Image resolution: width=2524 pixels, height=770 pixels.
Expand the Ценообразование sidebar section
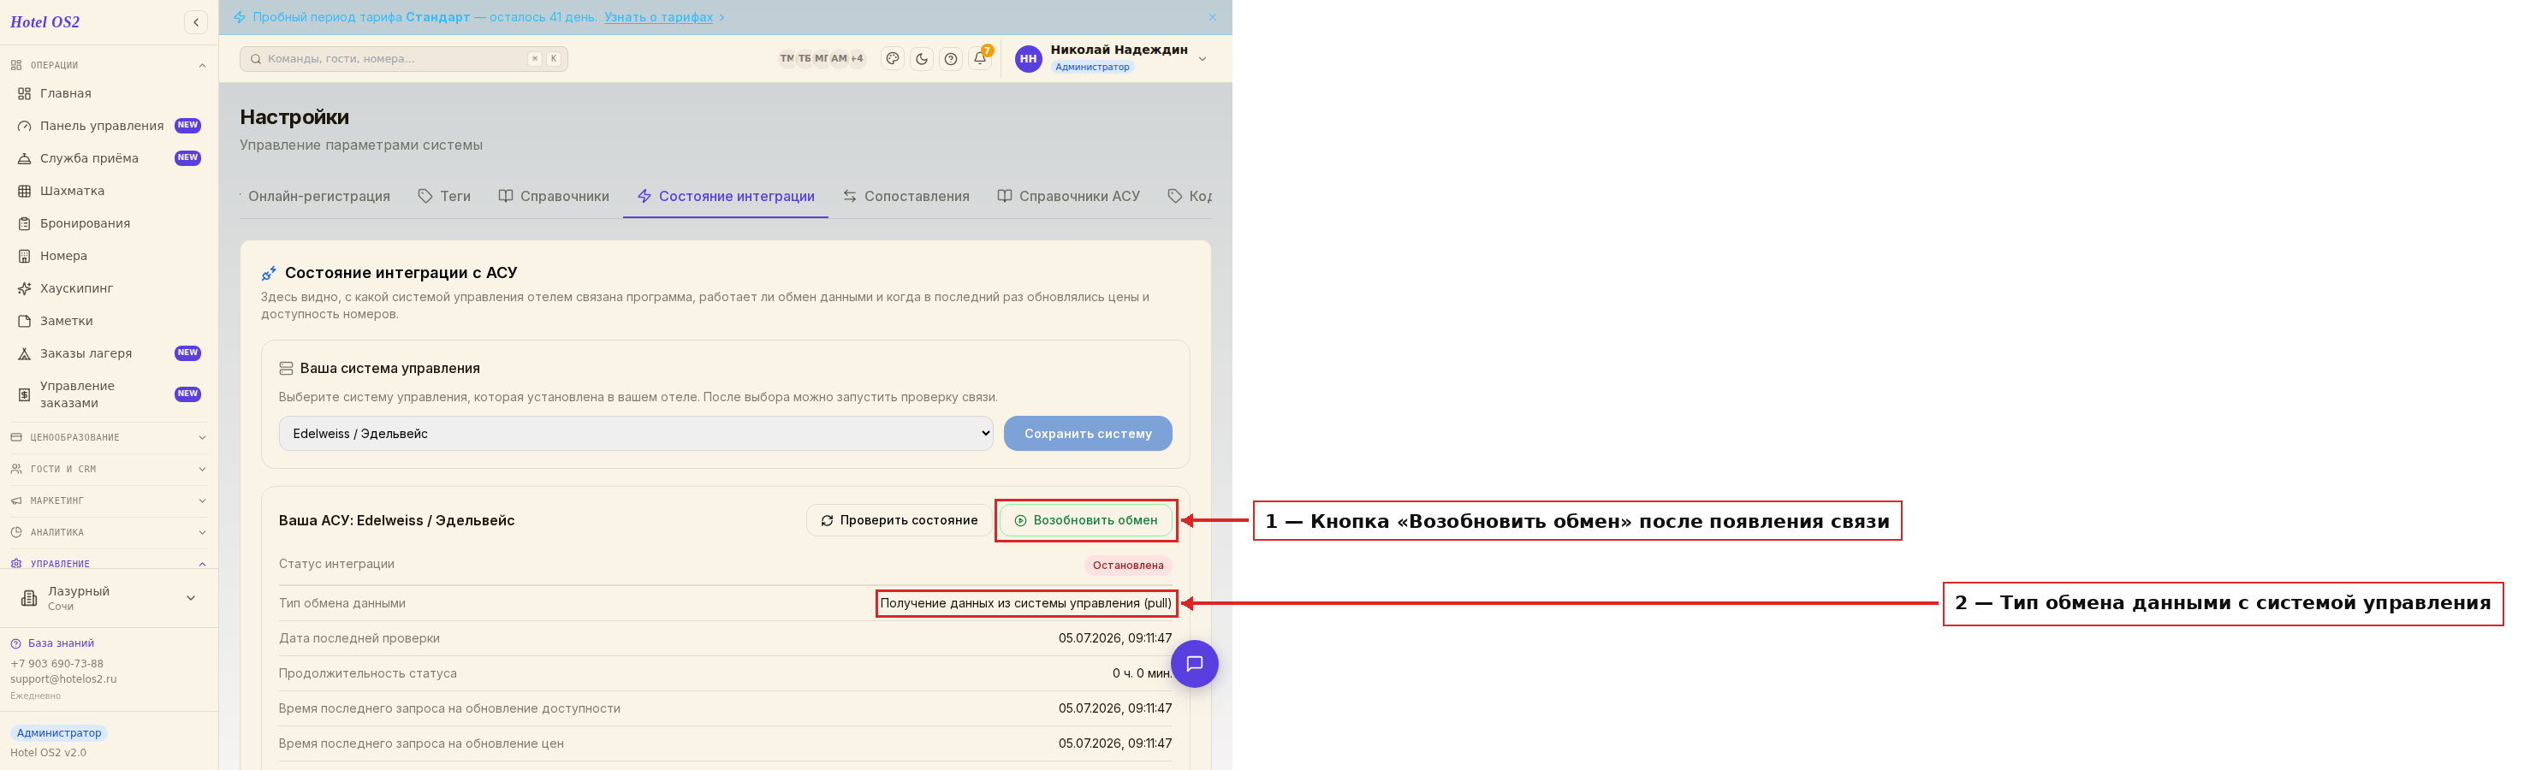[x=109, y=438]
